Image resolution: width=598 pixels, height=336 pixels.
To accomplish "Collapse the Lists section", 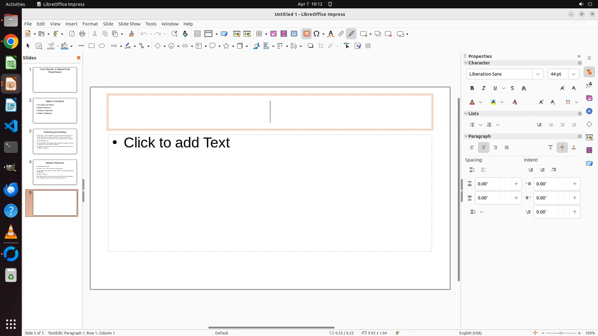I will (x=466, y=114).
